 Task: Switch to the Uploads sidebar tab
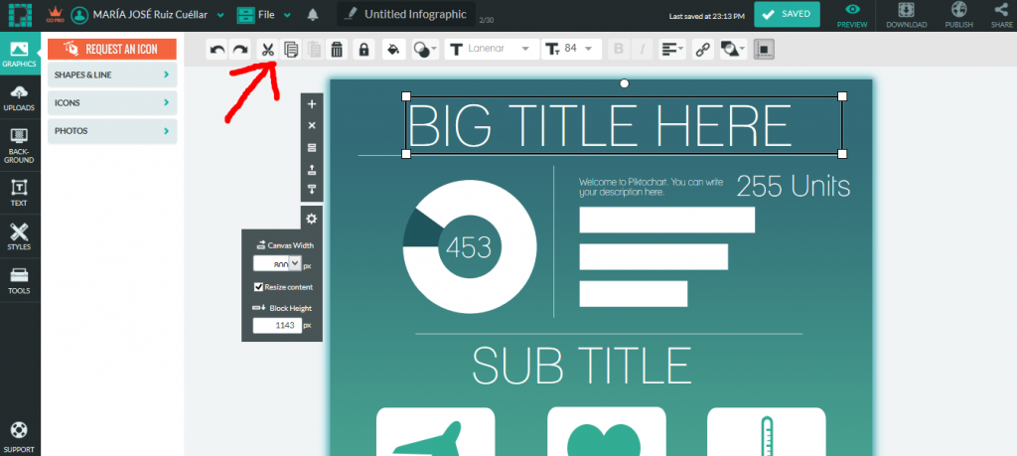pos(19,98)
